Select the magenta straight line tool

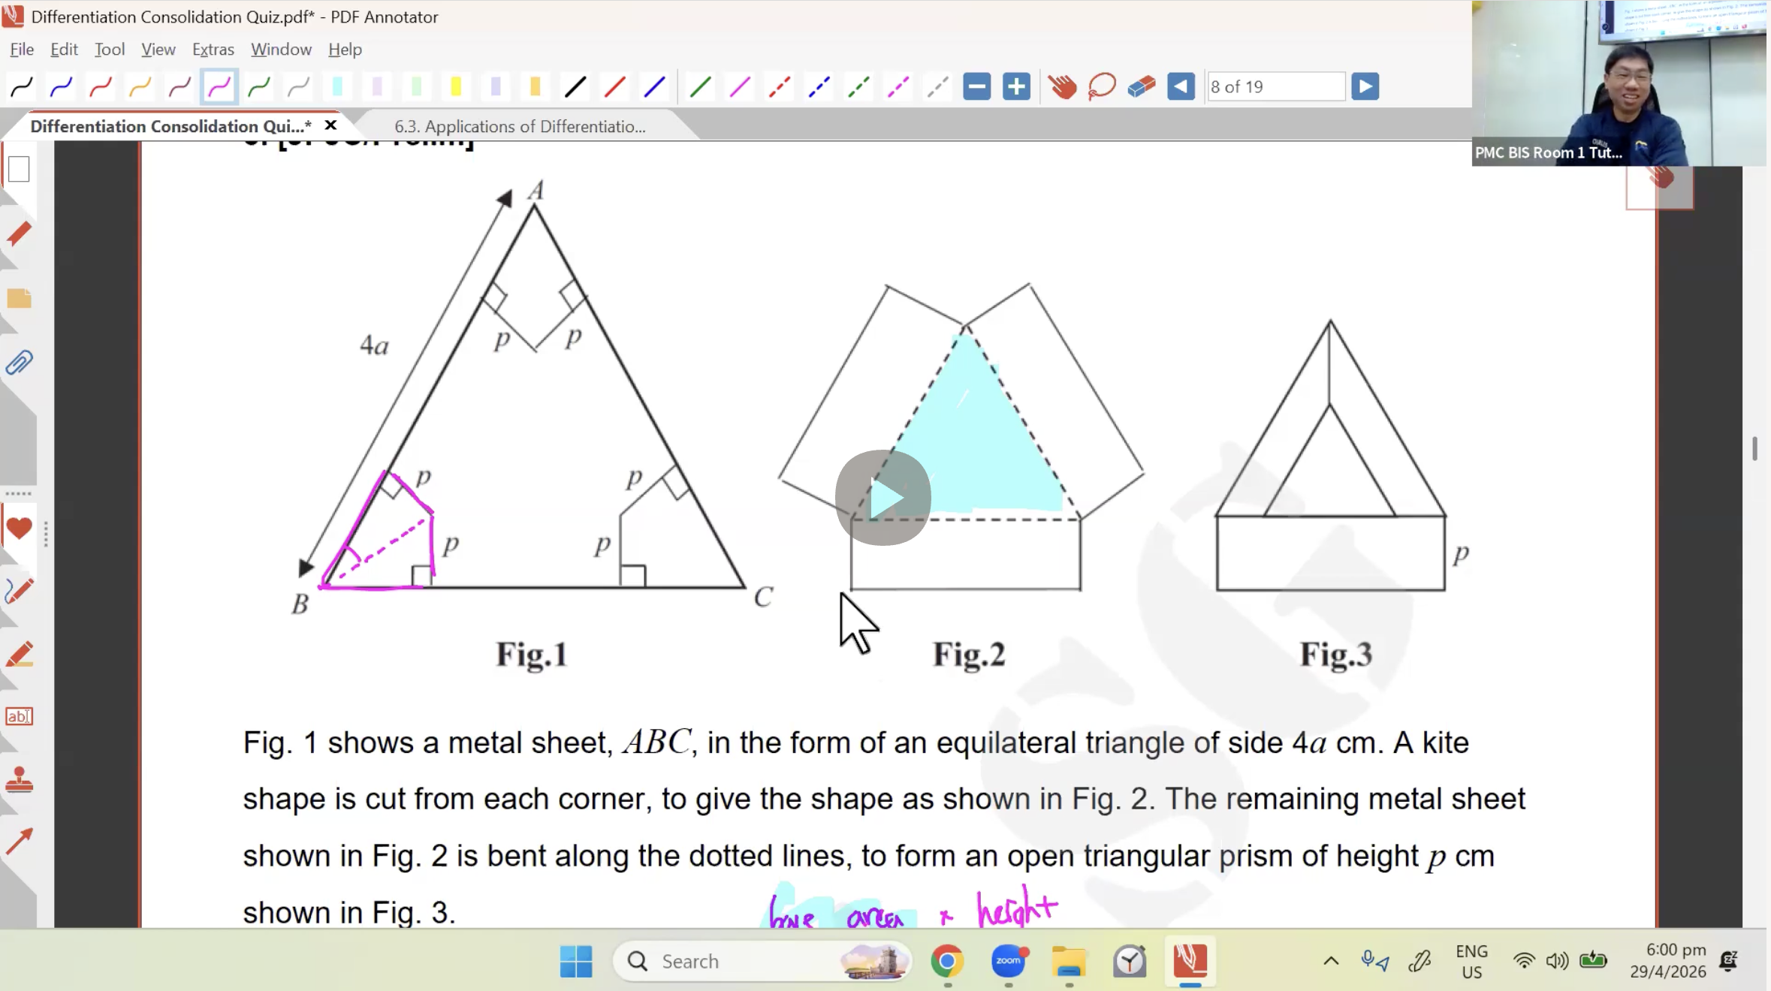coord(740,87)
